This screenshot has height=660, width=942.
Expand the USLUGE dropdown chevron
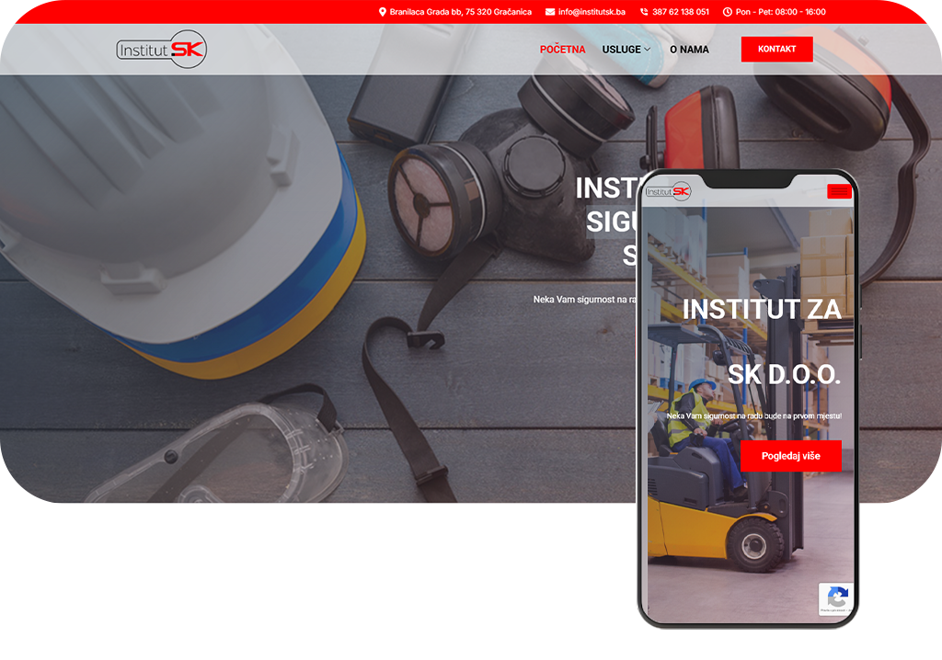click(x=648, y=50)
